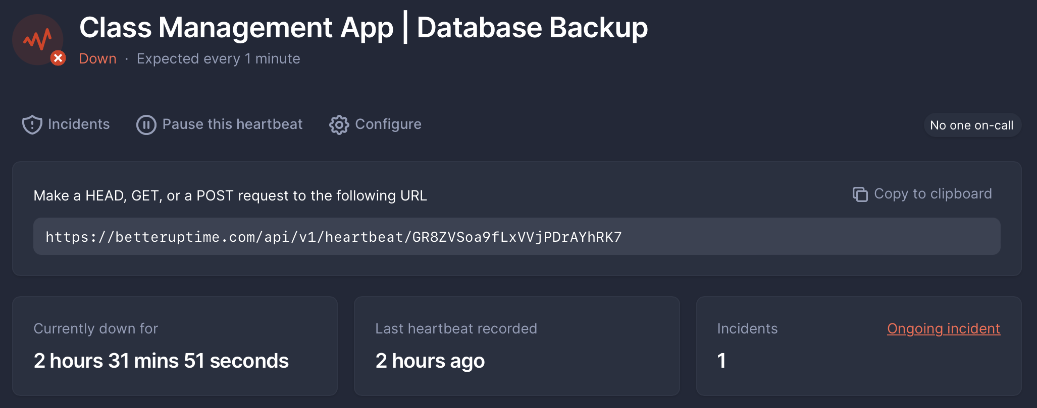The height and width of the screenshot is (408, 1037).
Task: Click the red heartbeat waveform icon
Action: pos(37,39)
